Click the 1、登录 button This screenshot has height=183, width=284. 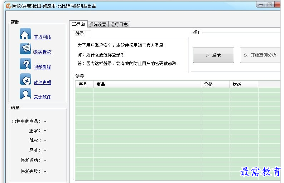click(x=213, y=55)
